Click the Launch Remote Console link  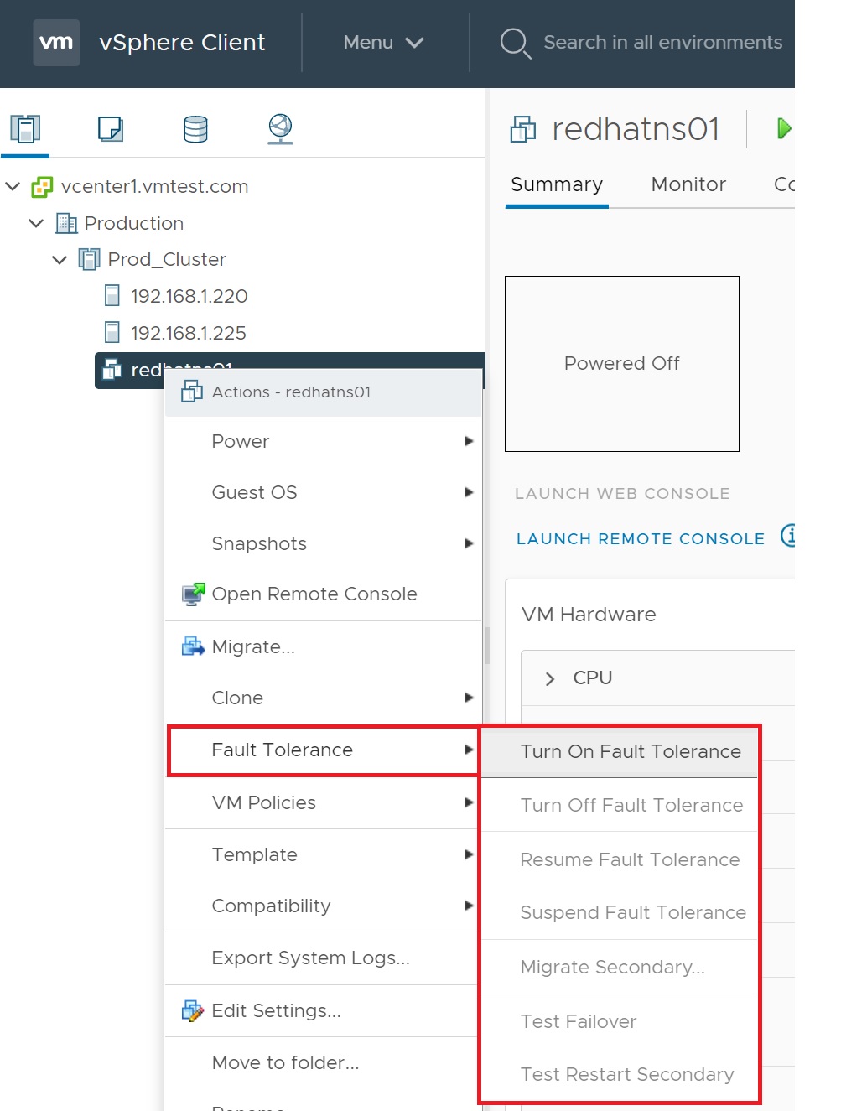point(641,538)
